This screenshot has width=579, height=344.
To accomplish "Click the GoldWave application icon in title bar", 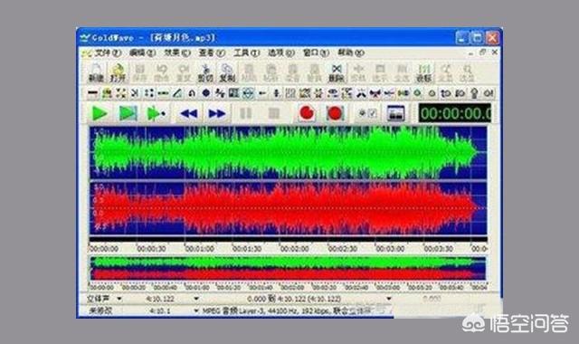I will pos(85,37).
